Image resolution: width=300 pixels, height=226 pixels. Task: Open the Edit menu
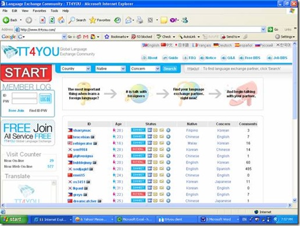pos(15,11)
